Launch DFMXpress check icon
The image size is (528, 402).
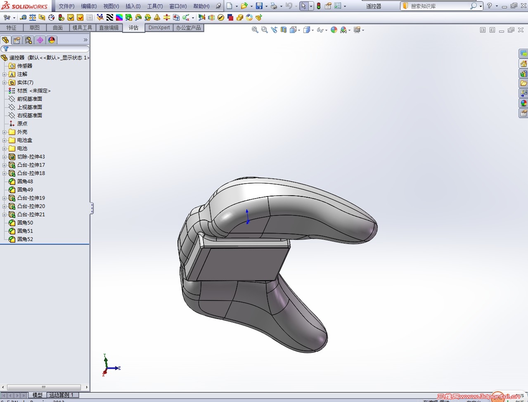click(220, 17)
